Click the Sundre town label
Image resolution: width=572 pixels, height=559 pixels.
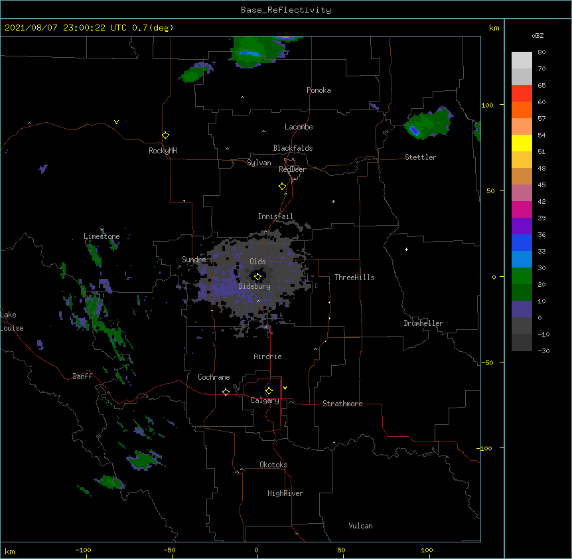click(x=194, y=260)
